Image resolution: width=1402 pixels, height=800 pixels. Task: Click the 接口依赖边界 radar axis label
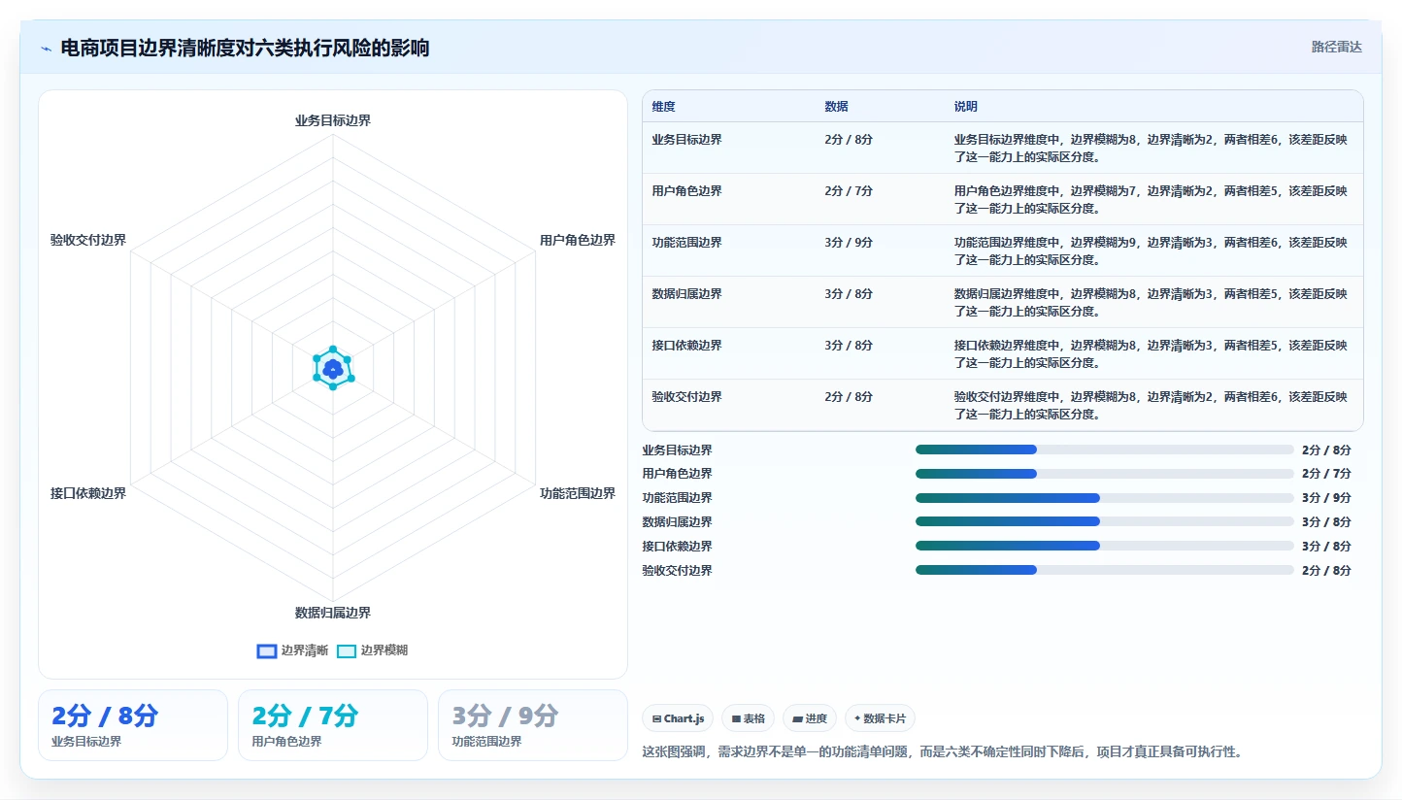click(88, 493)
